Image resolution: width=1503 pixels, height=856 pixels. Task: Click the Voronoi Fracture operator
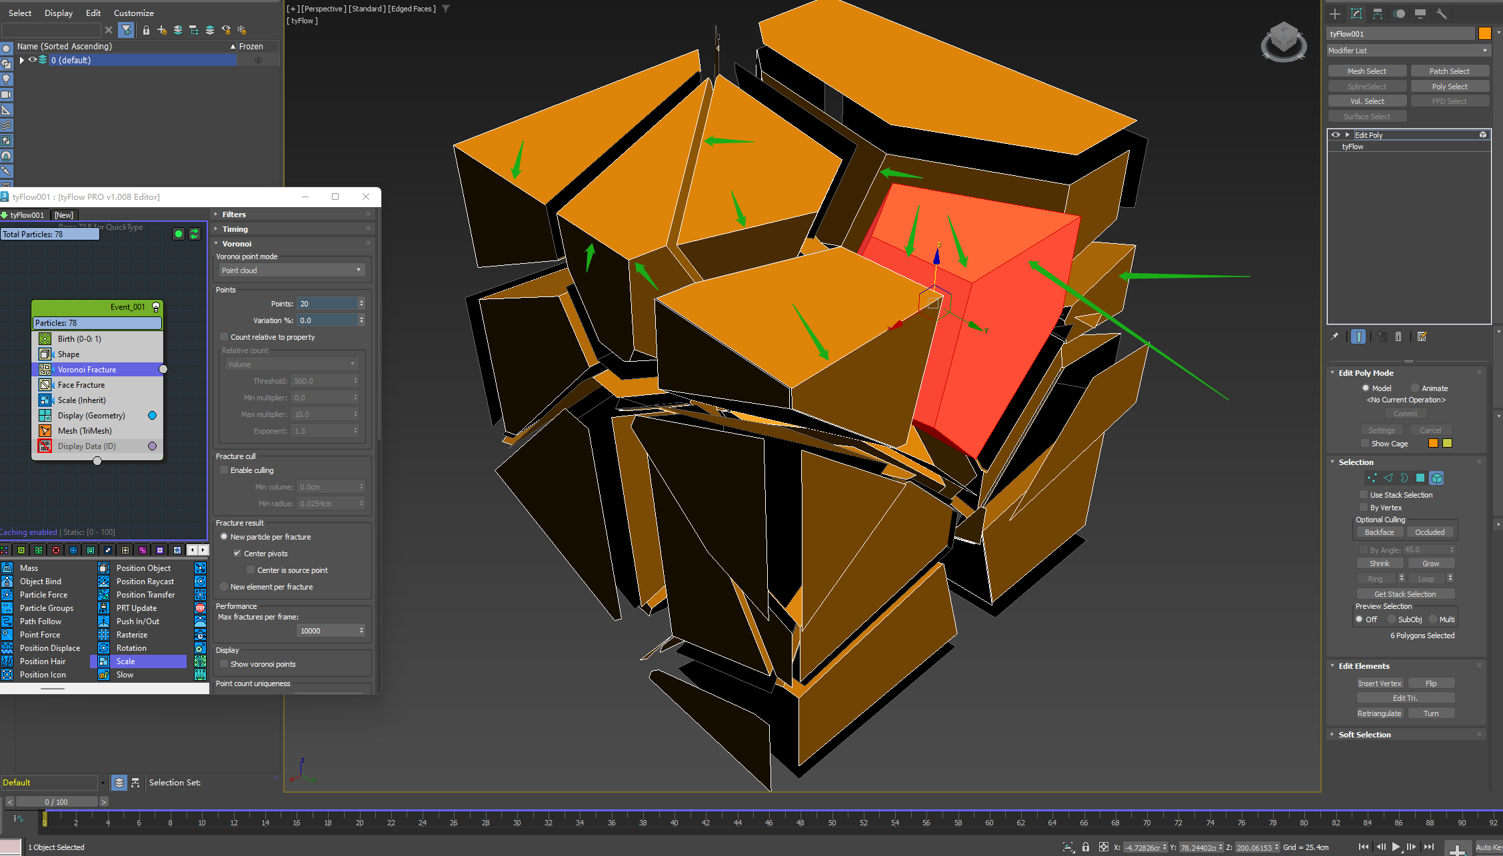(87, 369)
